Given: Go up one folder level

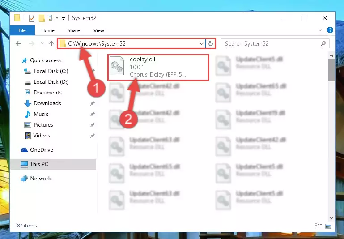Looking at the screenshot, I should (51, 43).
